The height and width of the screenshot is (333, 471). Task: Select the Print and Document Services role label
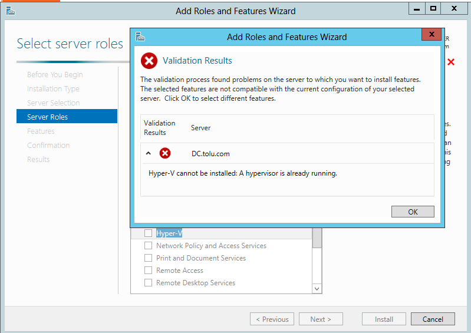(201, 258)
